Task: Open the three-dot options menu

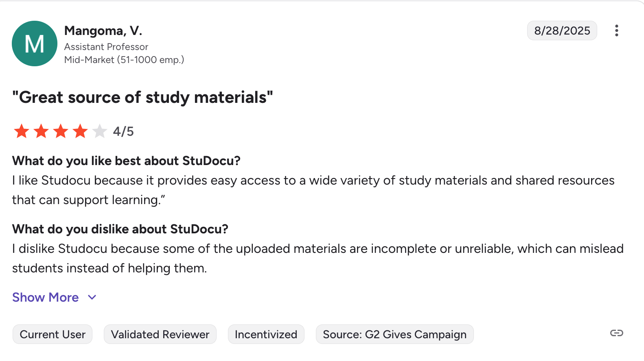Action: pyautogui.click(x=617, y=30)
